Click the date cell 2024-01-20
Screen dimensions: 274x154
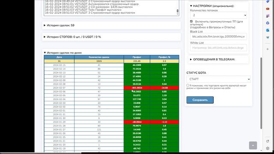pyautogui.click(x=59, y=145)
